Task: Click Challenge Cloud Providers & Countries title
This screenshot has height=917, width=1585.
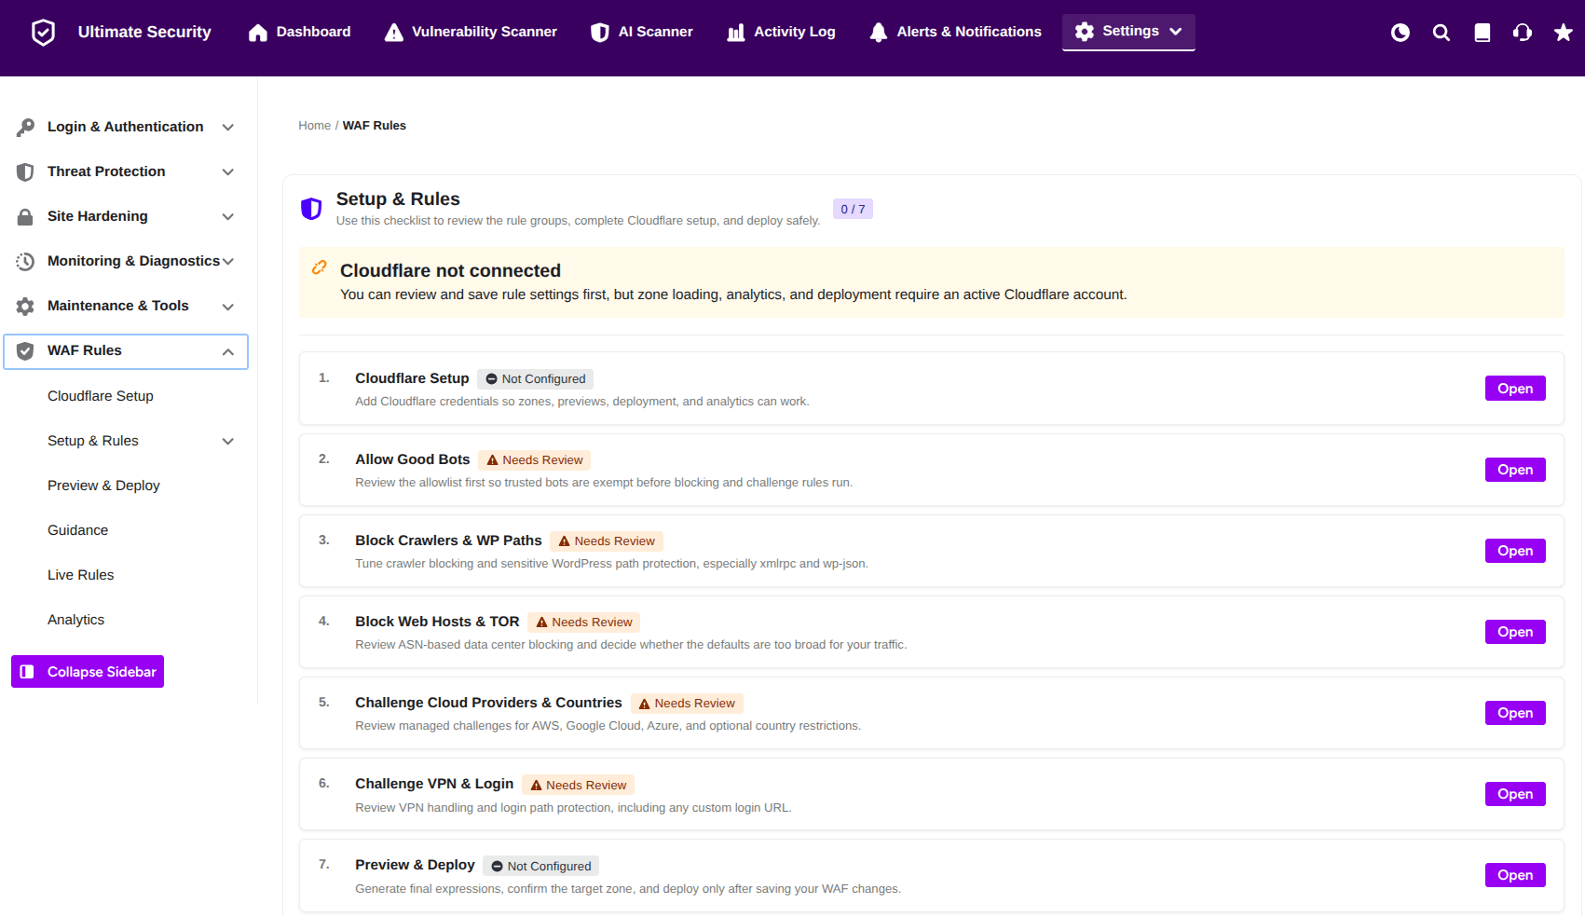Action: tap(488, 703)
